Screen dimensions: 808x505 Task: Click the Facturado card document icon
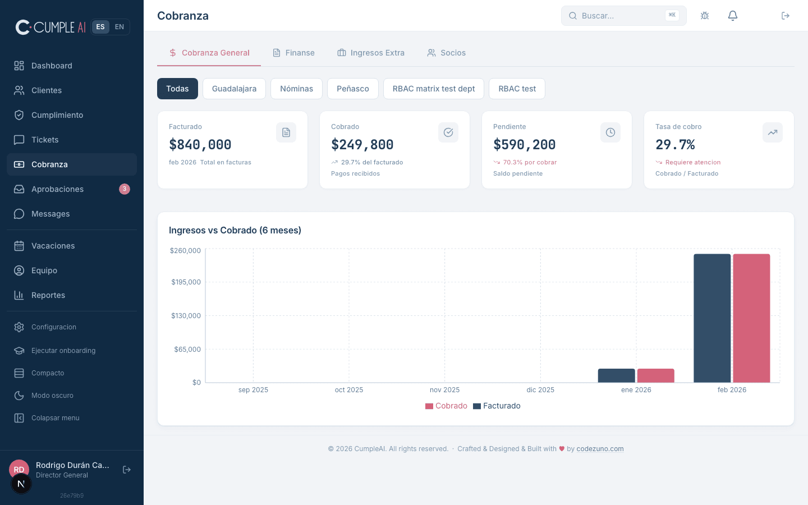(286, 132)
